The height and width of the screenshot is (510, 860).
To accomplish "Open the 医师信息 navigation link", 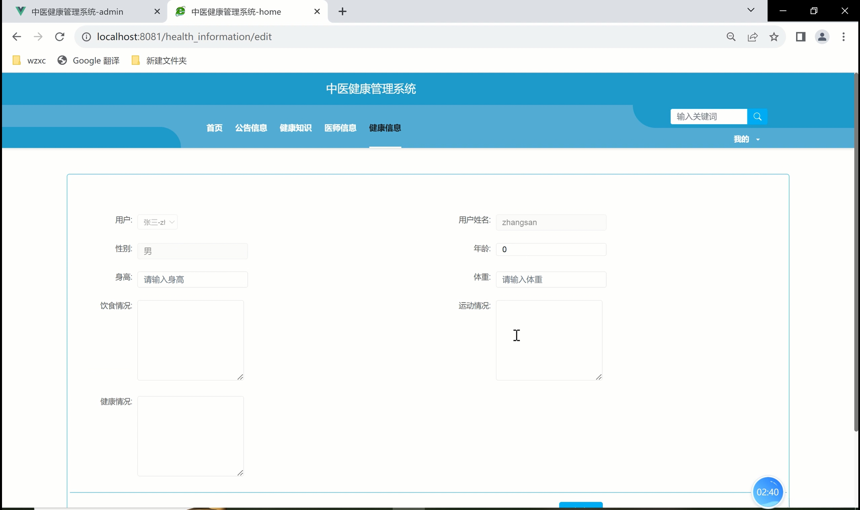I will (x=340, y=128).
